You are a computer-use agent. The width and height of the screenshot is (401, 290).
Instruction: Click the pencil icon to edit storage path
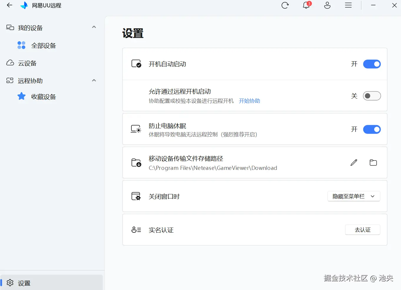[354, 163]
